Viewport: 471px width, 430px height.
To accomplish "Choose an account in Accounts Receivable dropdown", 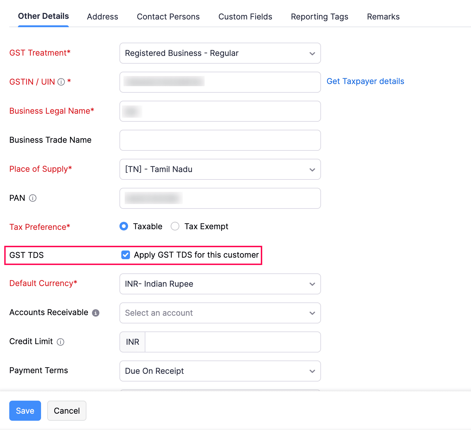I will pyautogui.click(x=220, y=313).
